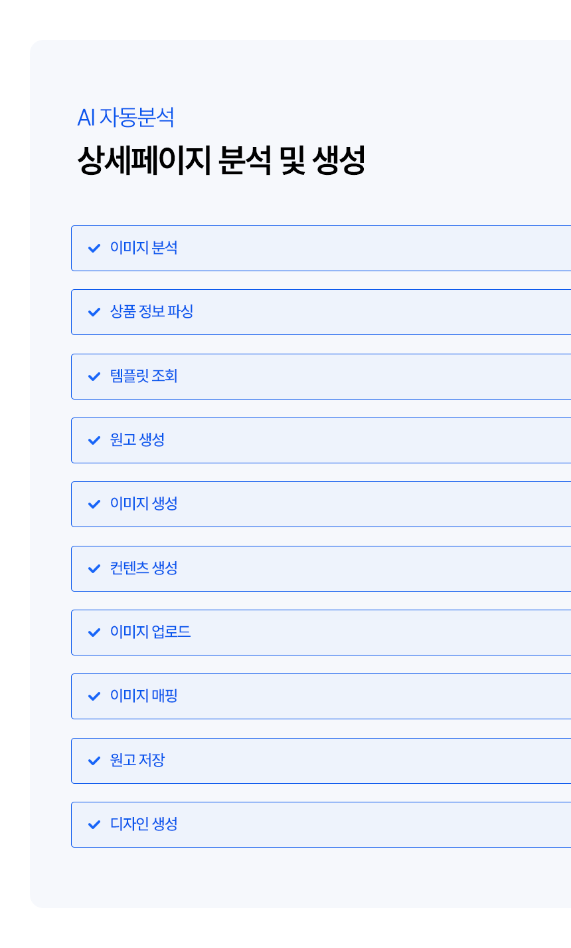Click the checkmark icon beside 컨텐츠 생성

[94, 568]
